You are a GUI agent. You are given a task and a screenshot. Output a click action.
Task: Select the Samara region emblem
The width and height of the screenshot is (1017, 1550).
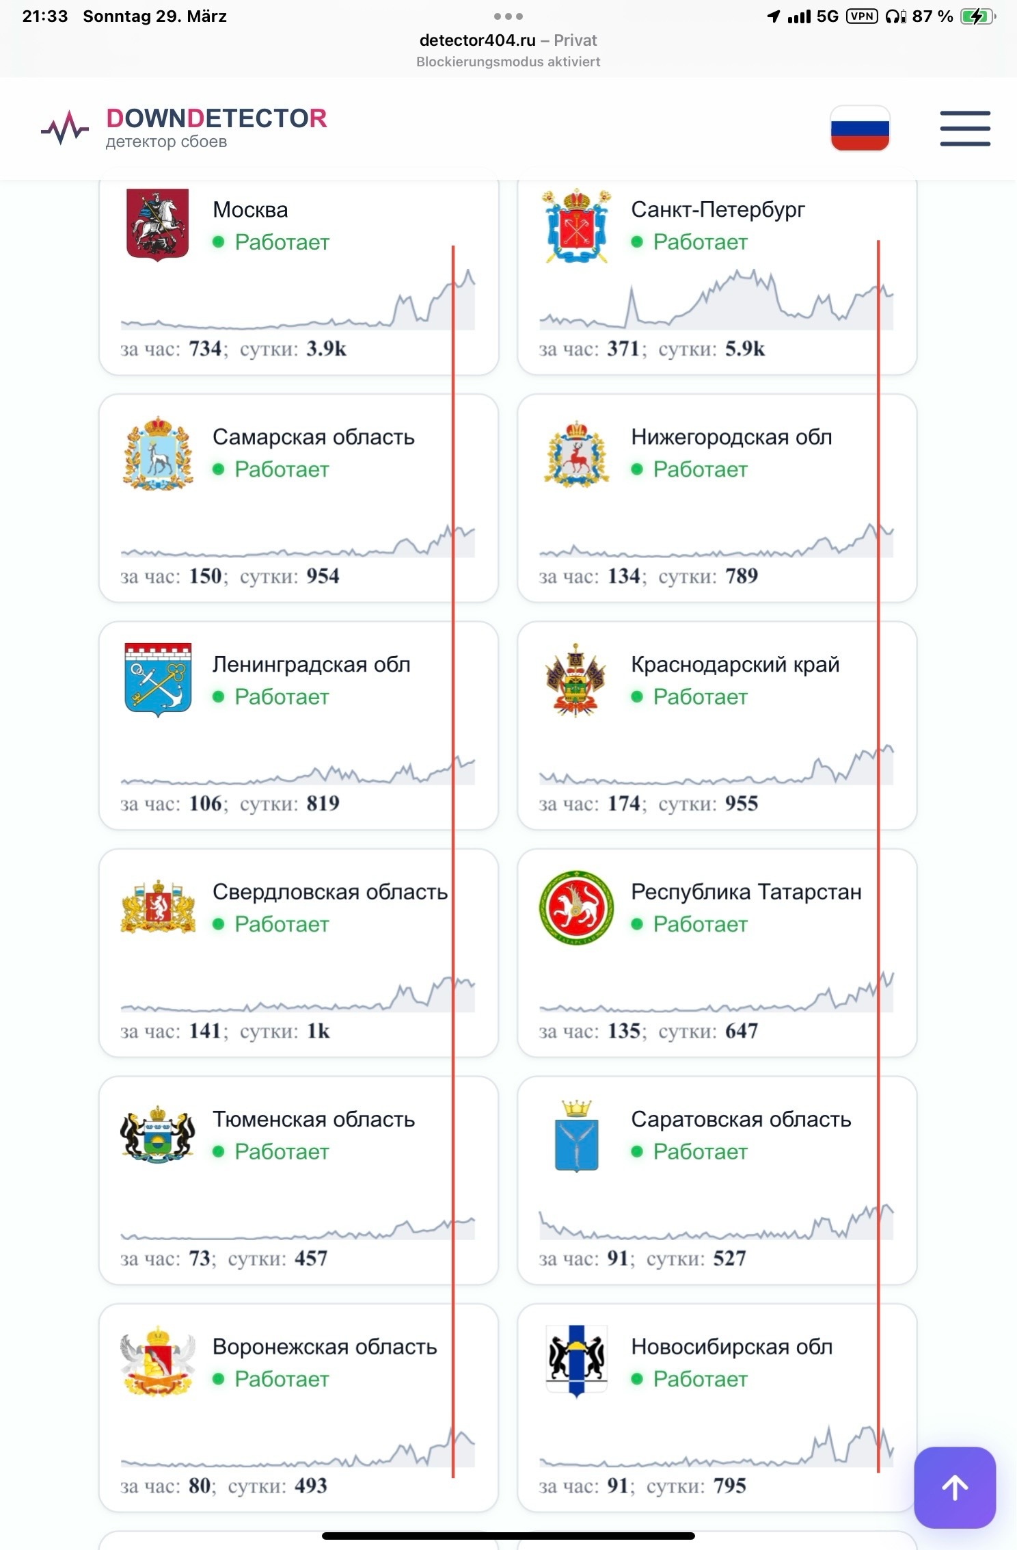[x=158, y=453]
